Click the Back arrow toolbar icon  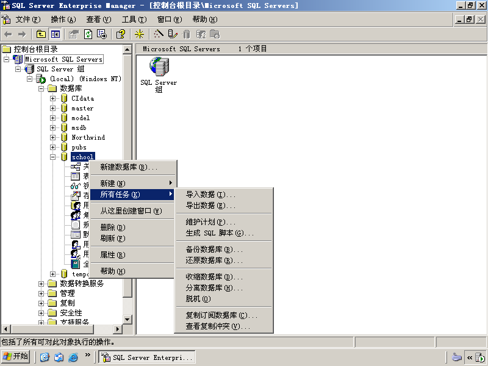pyautogui.click(x=9, y=34)
